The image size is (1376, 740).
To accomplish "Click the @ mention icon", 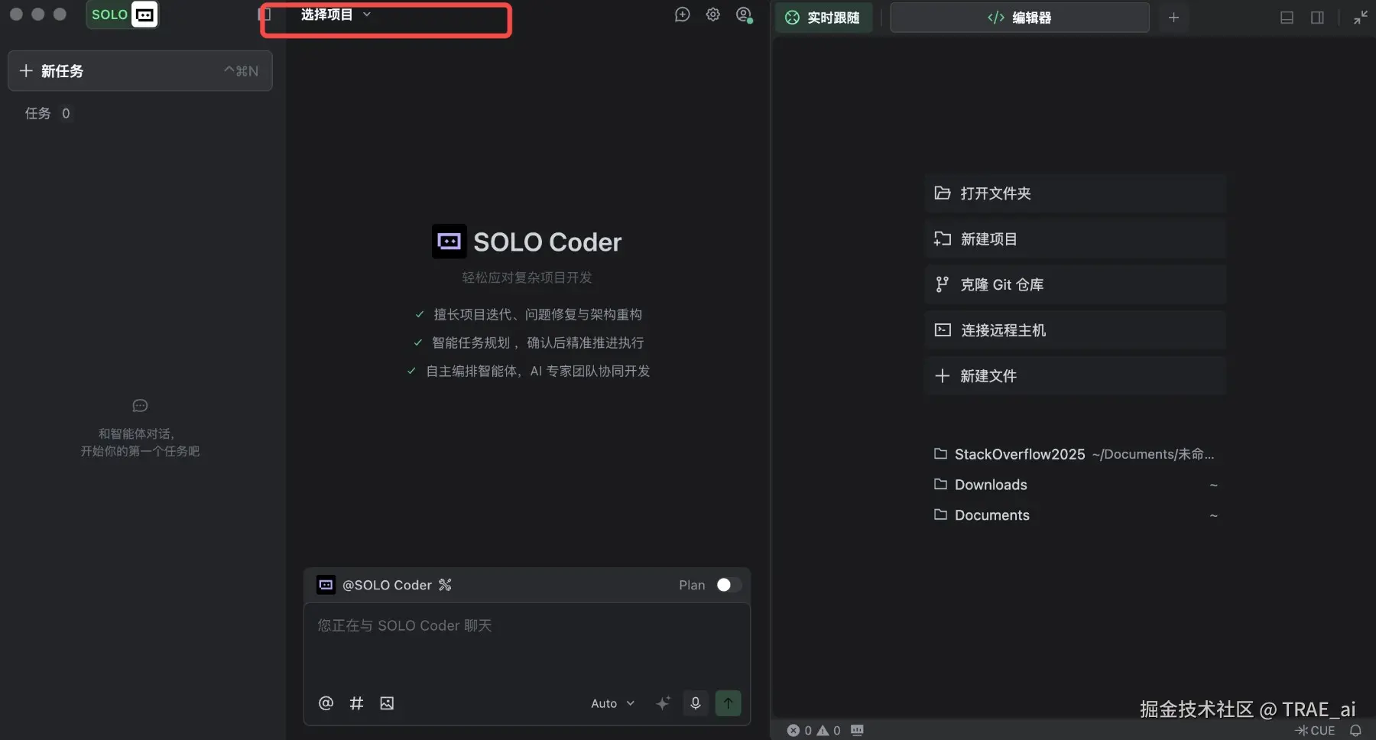I will [326, 703].
